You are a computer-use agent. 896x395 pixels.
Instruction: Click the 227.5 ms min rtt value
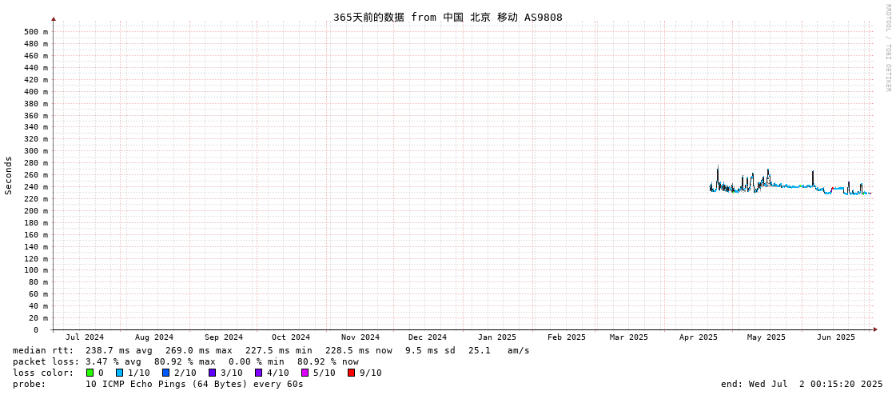279,350
